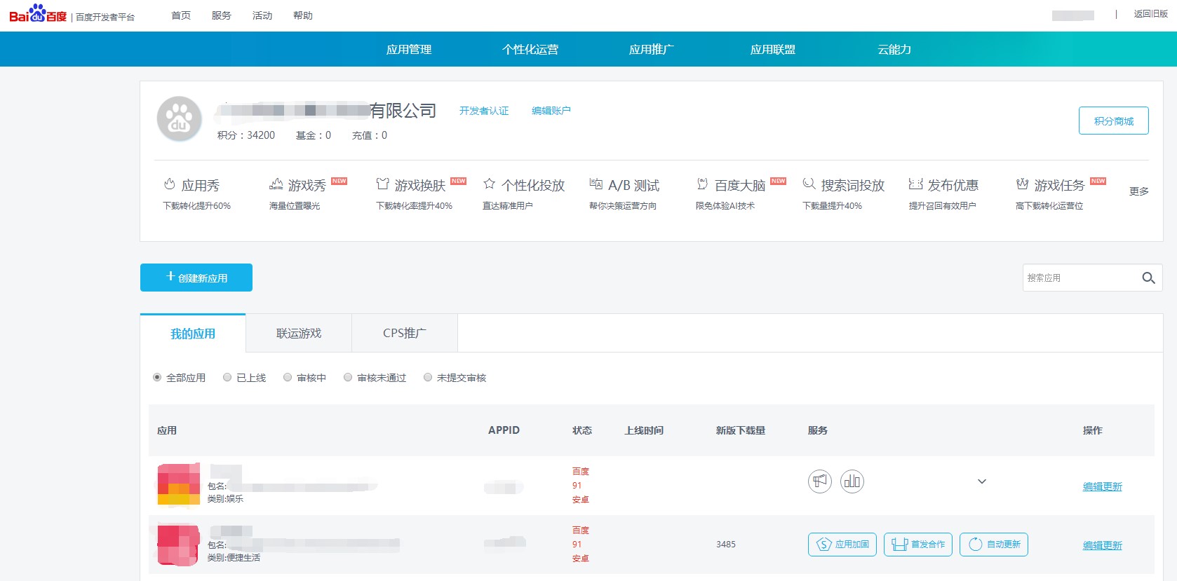Open 服务 in the top bar
This screenshot has width=1177, height=581.
coord(222,15)
